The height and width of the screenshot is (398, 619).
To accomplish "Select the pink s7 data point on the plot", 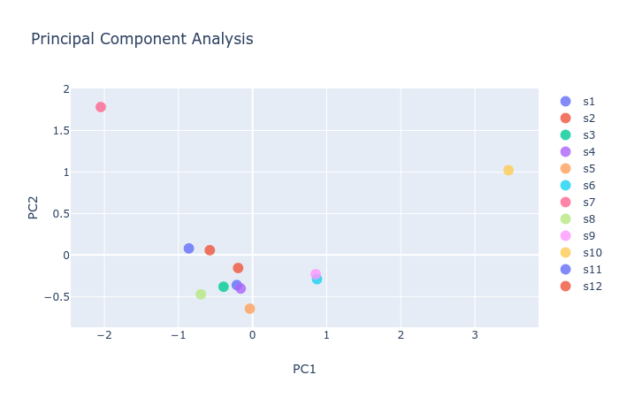I will coord(101,107).
